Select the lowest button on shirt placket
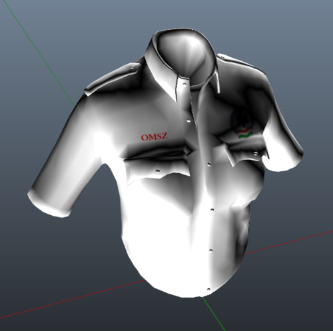 point(208,289)
